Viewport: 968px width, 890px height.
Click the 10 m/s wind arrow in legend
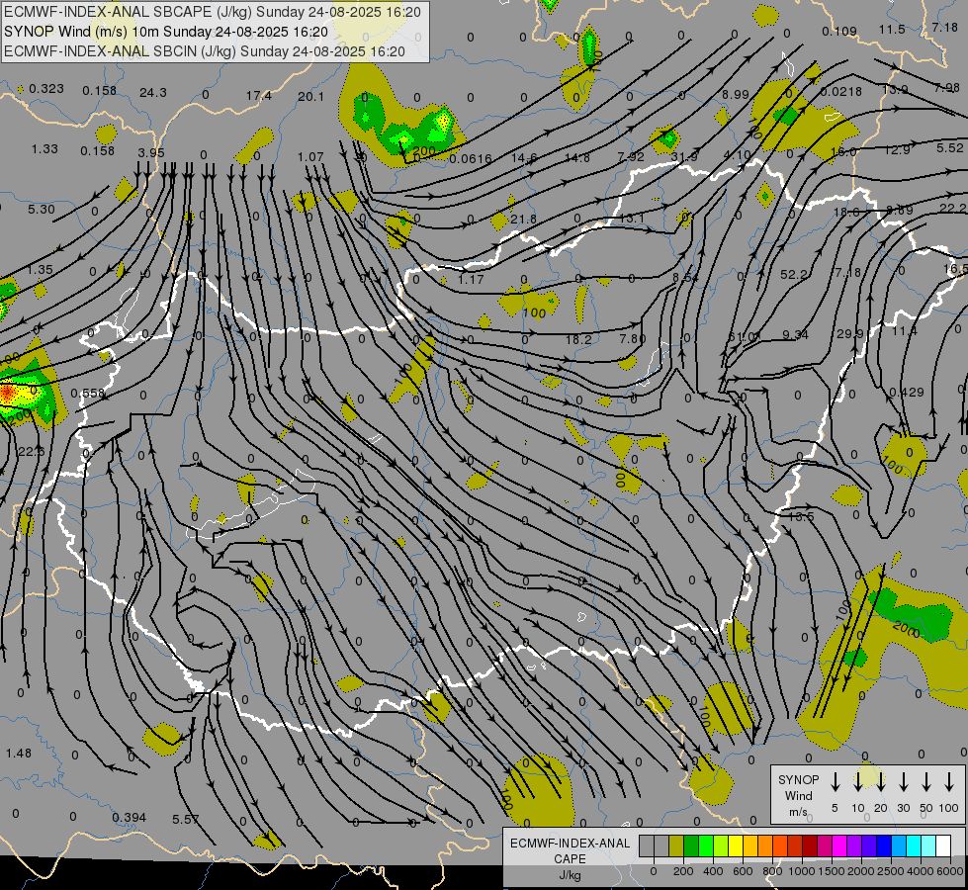[858, 782]
